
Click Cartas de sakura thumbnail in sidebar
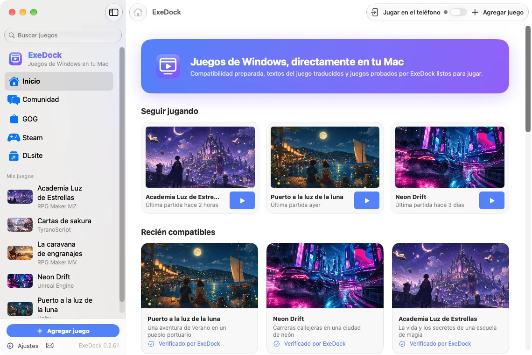tap(20, 225)
